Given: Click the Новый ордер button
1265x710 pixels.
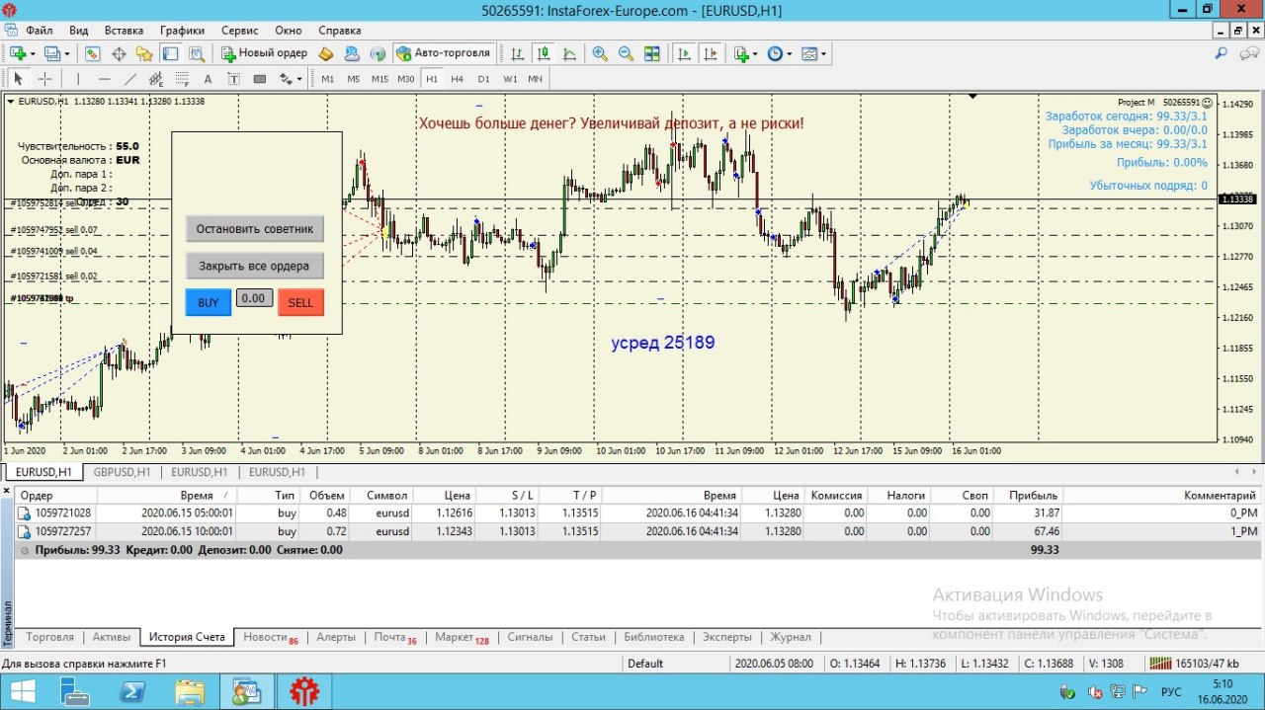Looking at the screenshot, I should pyautogui.click(x=264, y=53).
